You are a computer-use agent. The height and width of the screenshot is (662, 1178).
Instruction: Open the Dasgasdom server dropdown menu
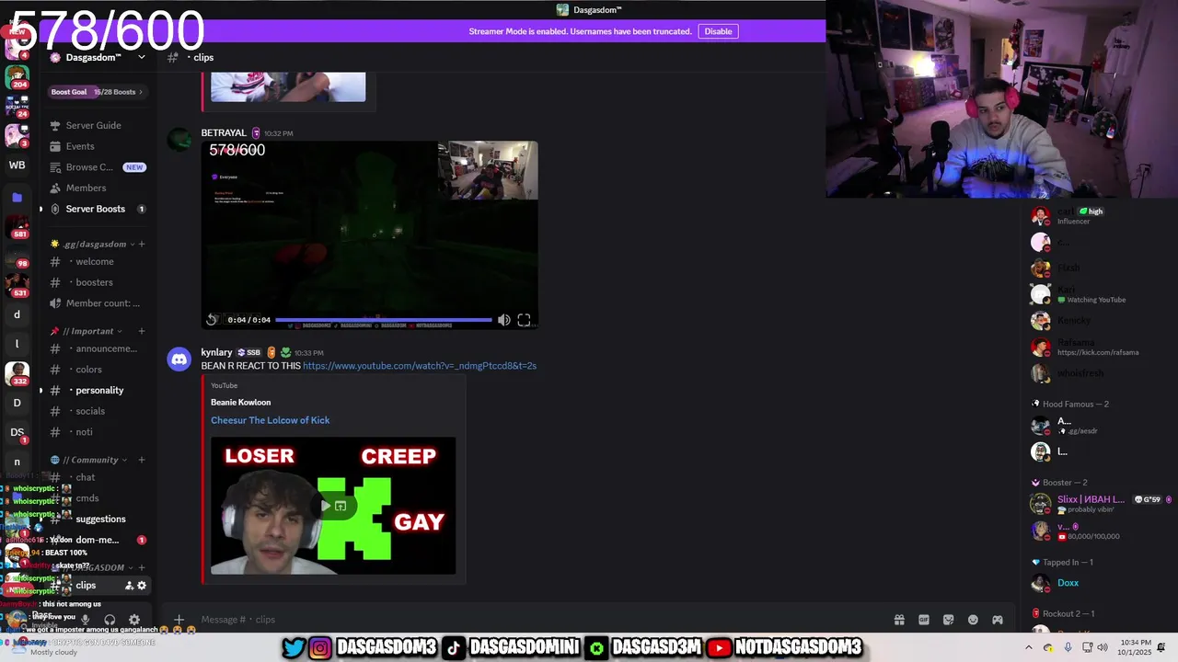[x=141, y=57]
